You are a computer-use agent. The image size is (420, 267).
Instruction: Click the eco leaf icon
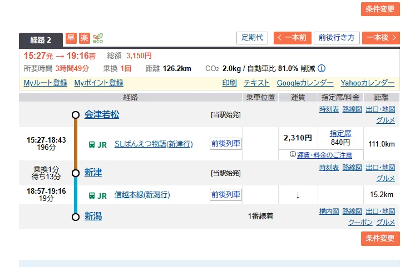[98, 38]
